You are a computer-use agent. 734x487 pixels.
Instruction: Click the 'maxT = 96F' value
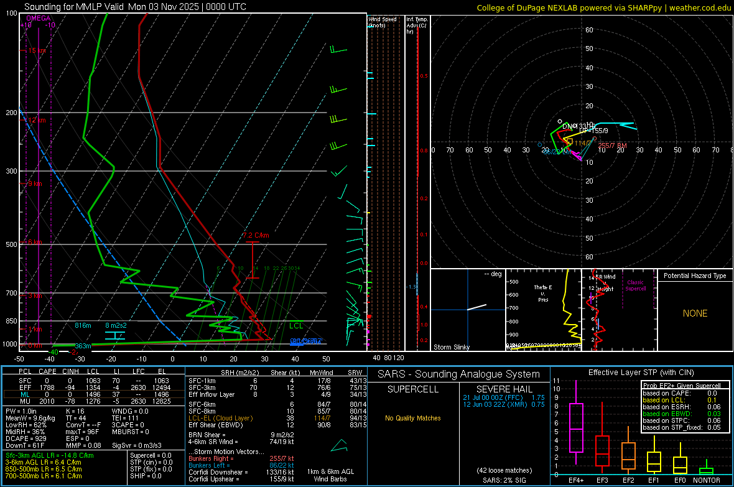(82, 432)
